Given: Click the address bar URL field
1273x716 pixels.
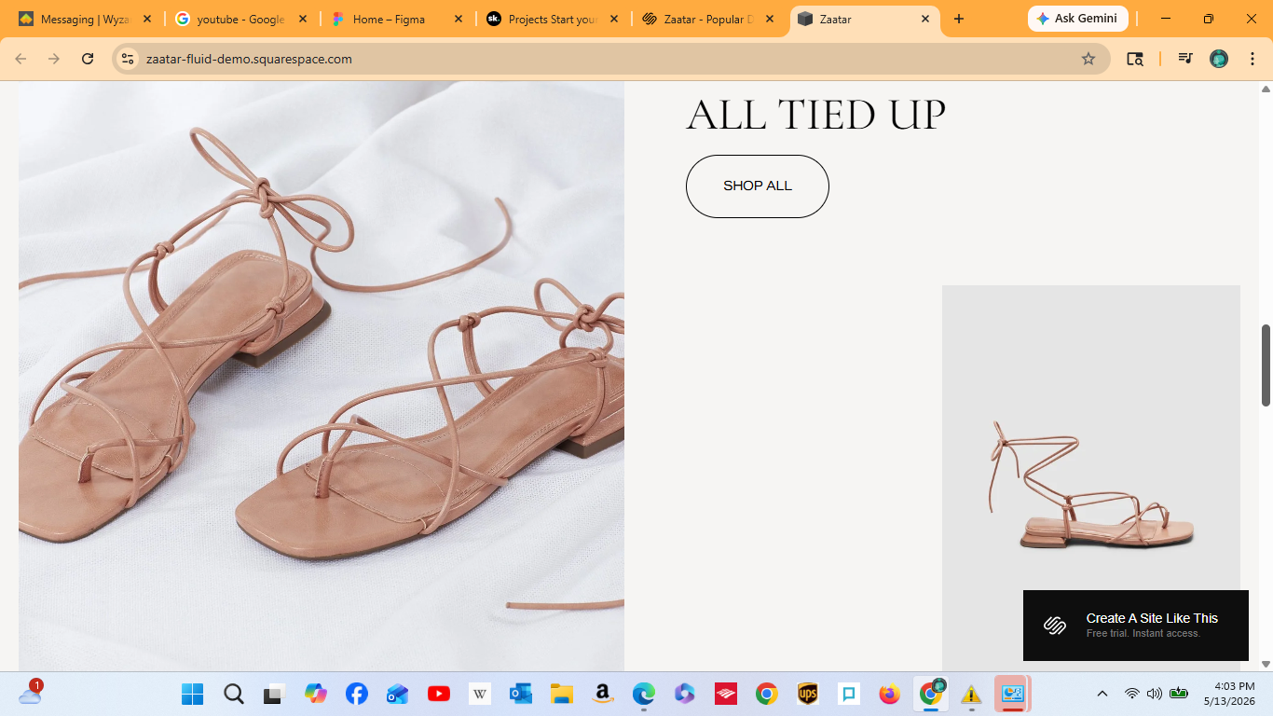Looking at the screenshot, I should tap(611, 59).
